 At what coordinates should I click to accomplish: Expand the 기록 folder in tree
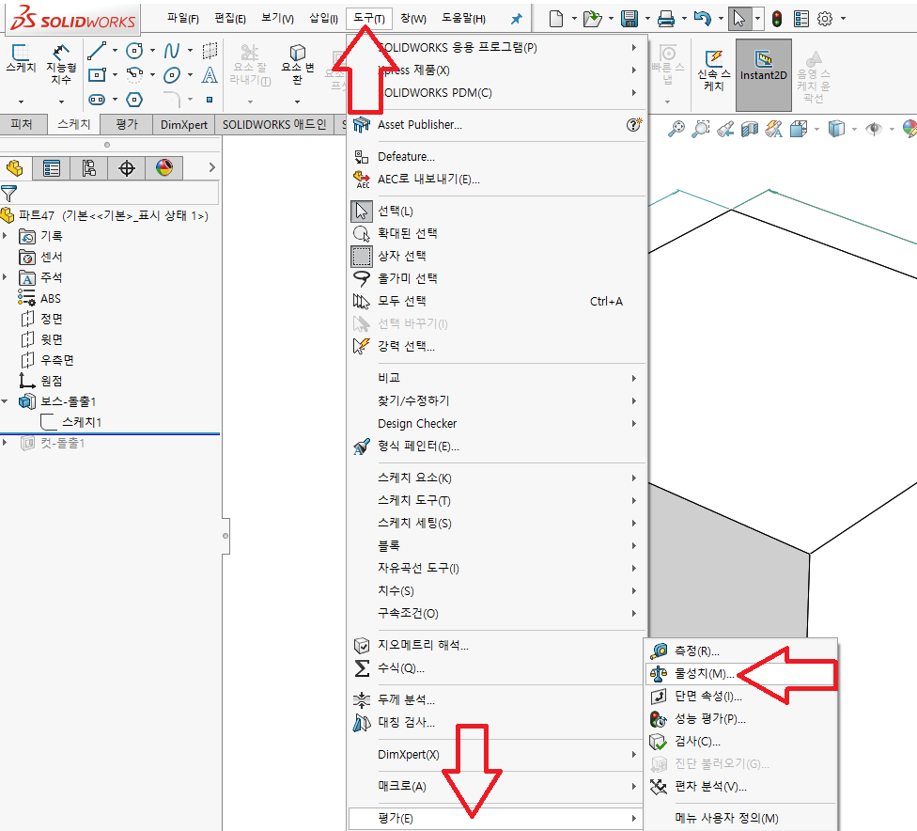(x=6, y=236)
